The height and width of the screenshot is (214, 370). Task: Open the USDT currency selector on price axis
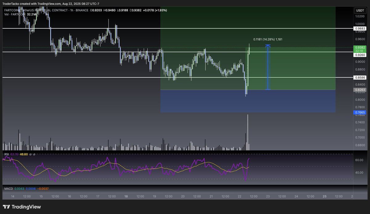tap(360, 10)
